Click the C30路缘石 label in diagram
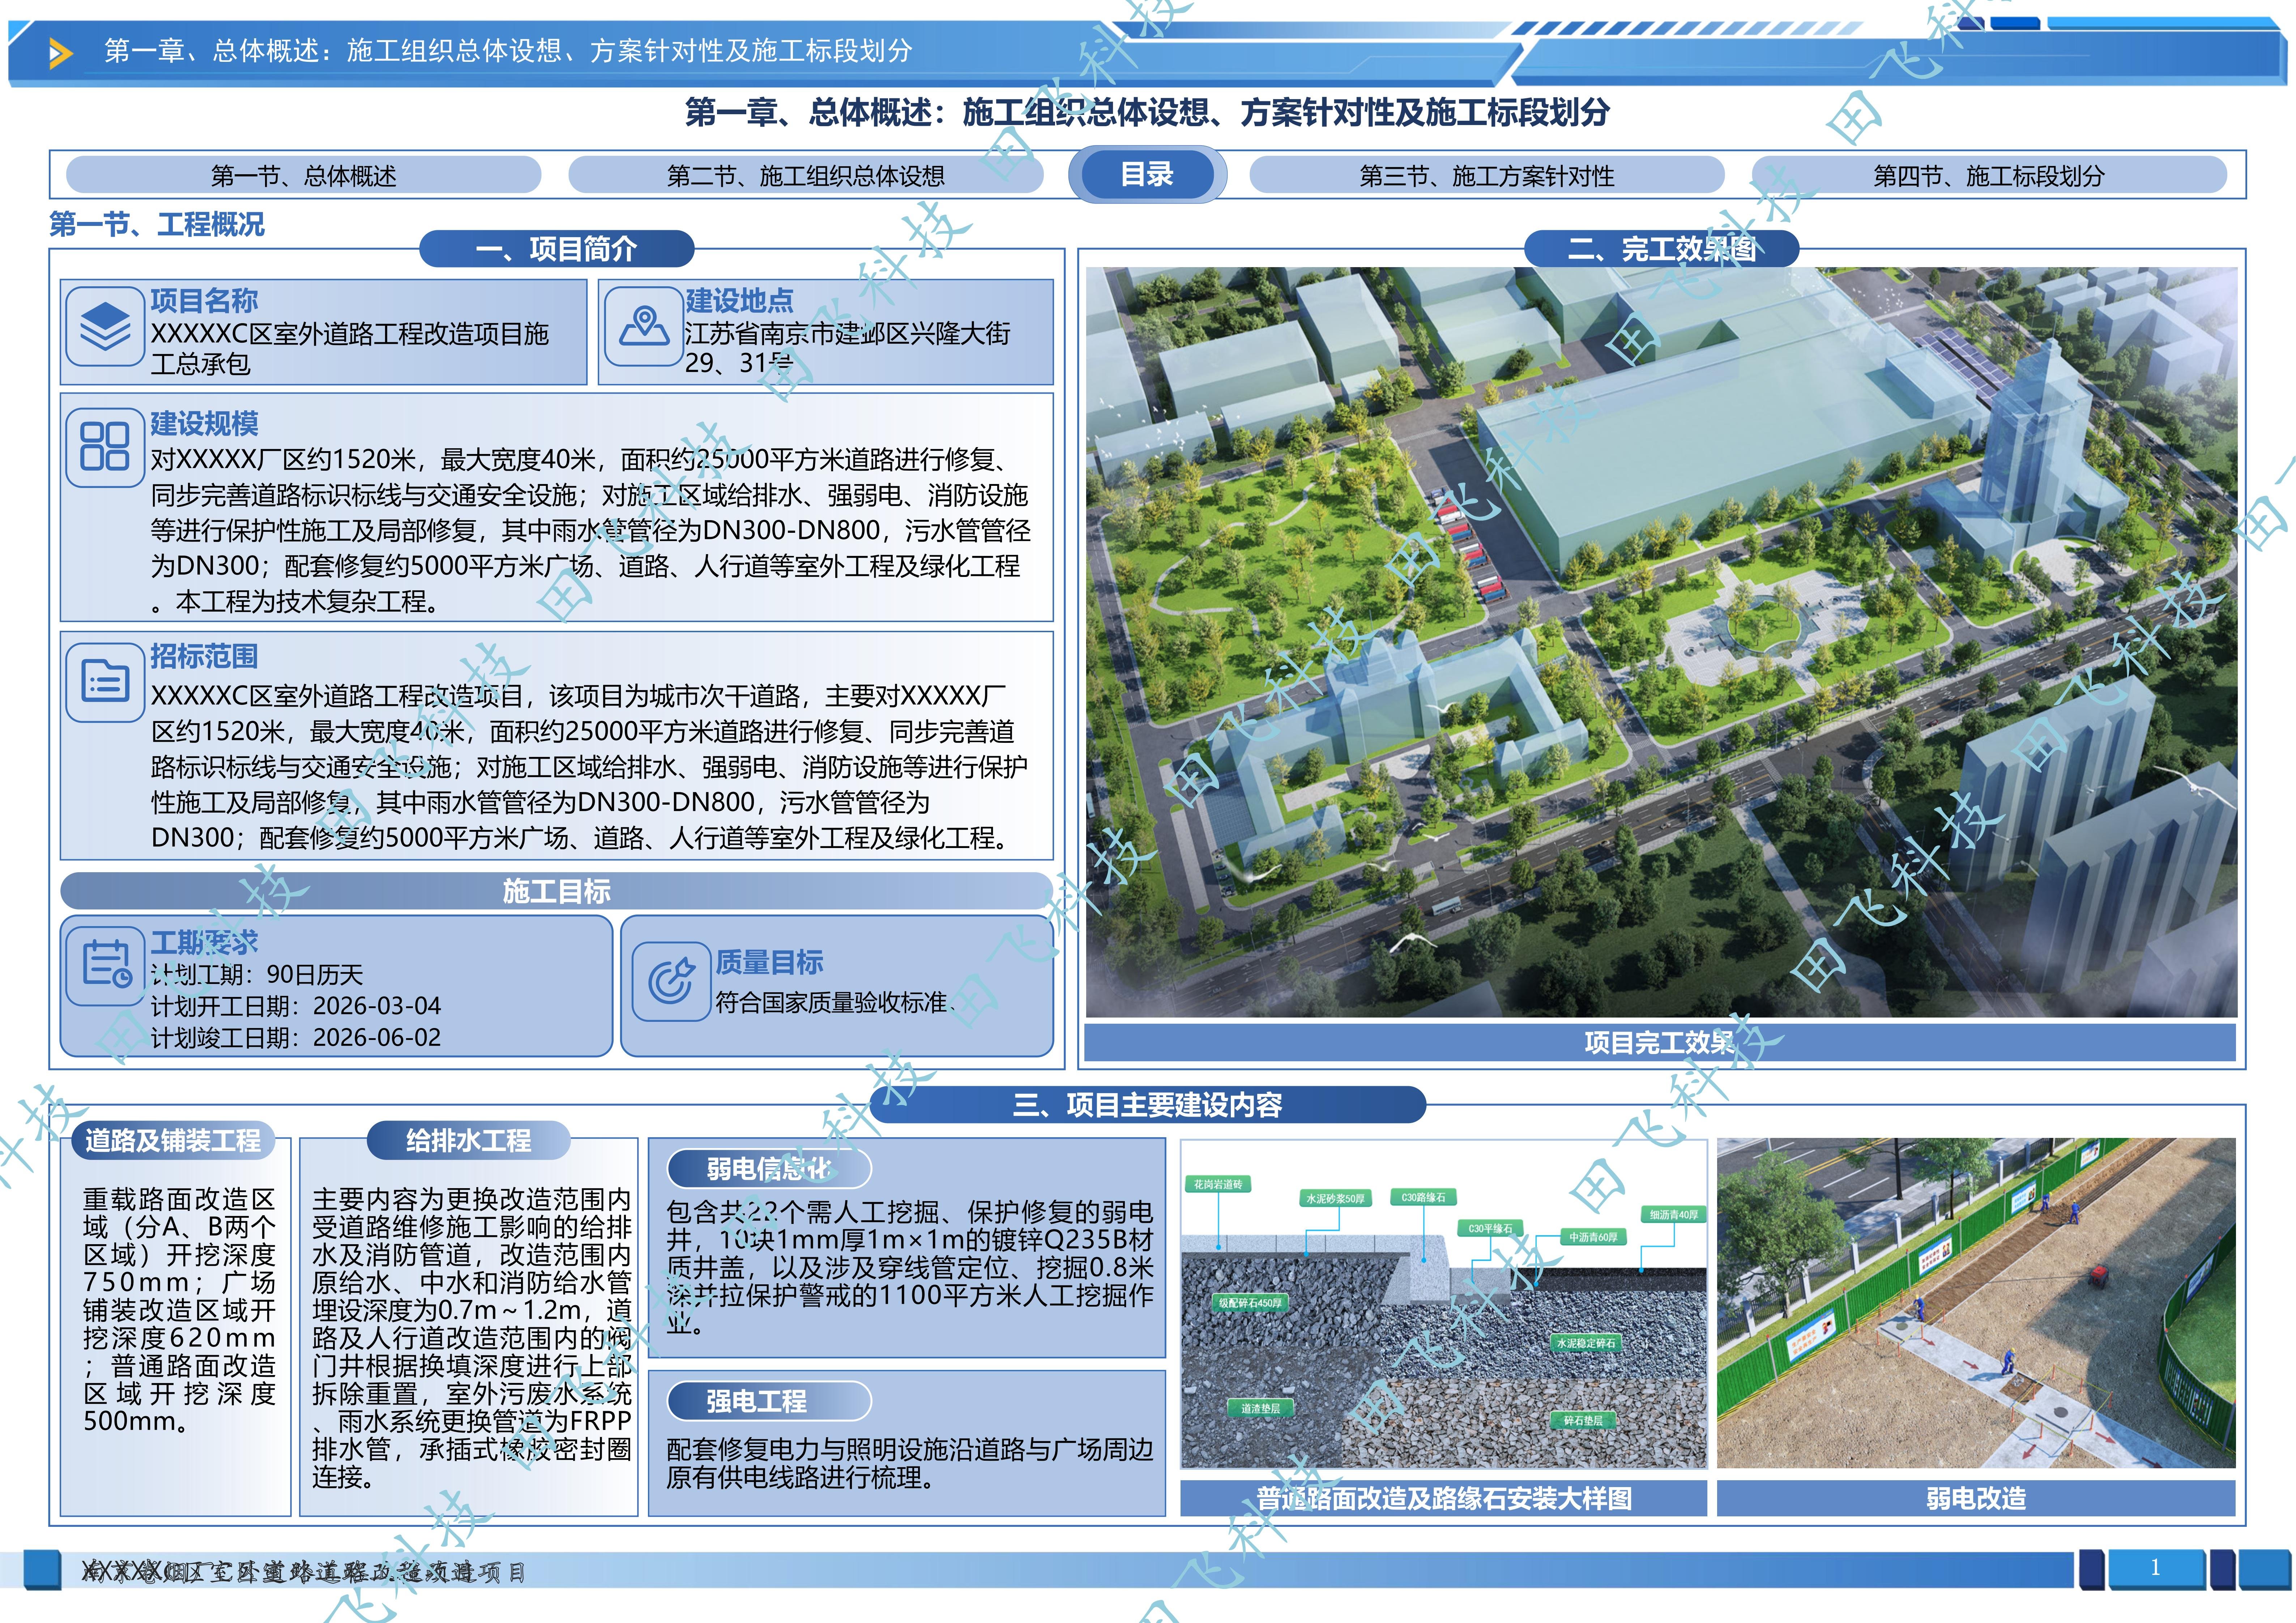 point(1423,1197)
